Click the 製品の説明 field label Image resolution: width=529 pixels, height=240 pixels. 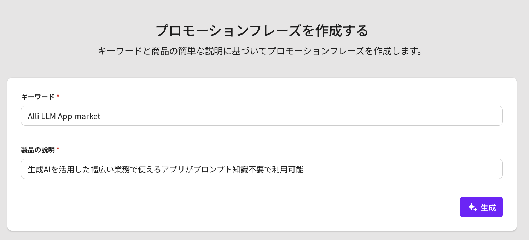(x=38, y=150)
